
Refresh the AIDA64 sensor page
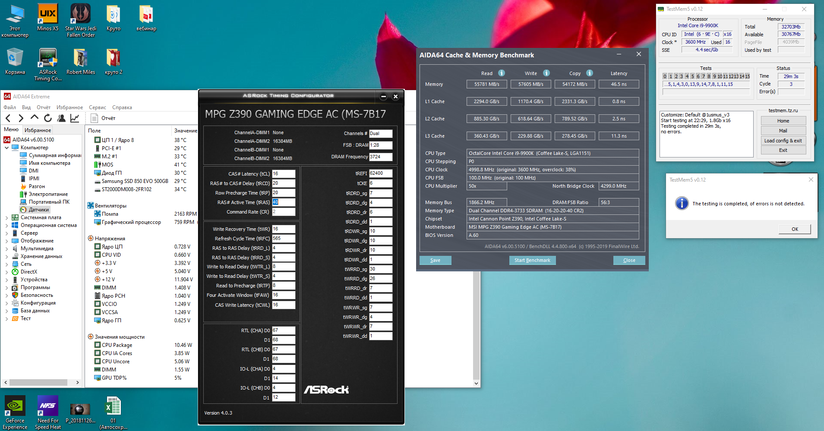48,118
